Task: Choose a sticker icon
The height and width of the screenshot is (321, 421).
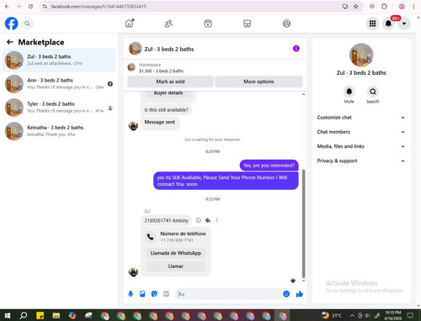Action: point(154,294)
